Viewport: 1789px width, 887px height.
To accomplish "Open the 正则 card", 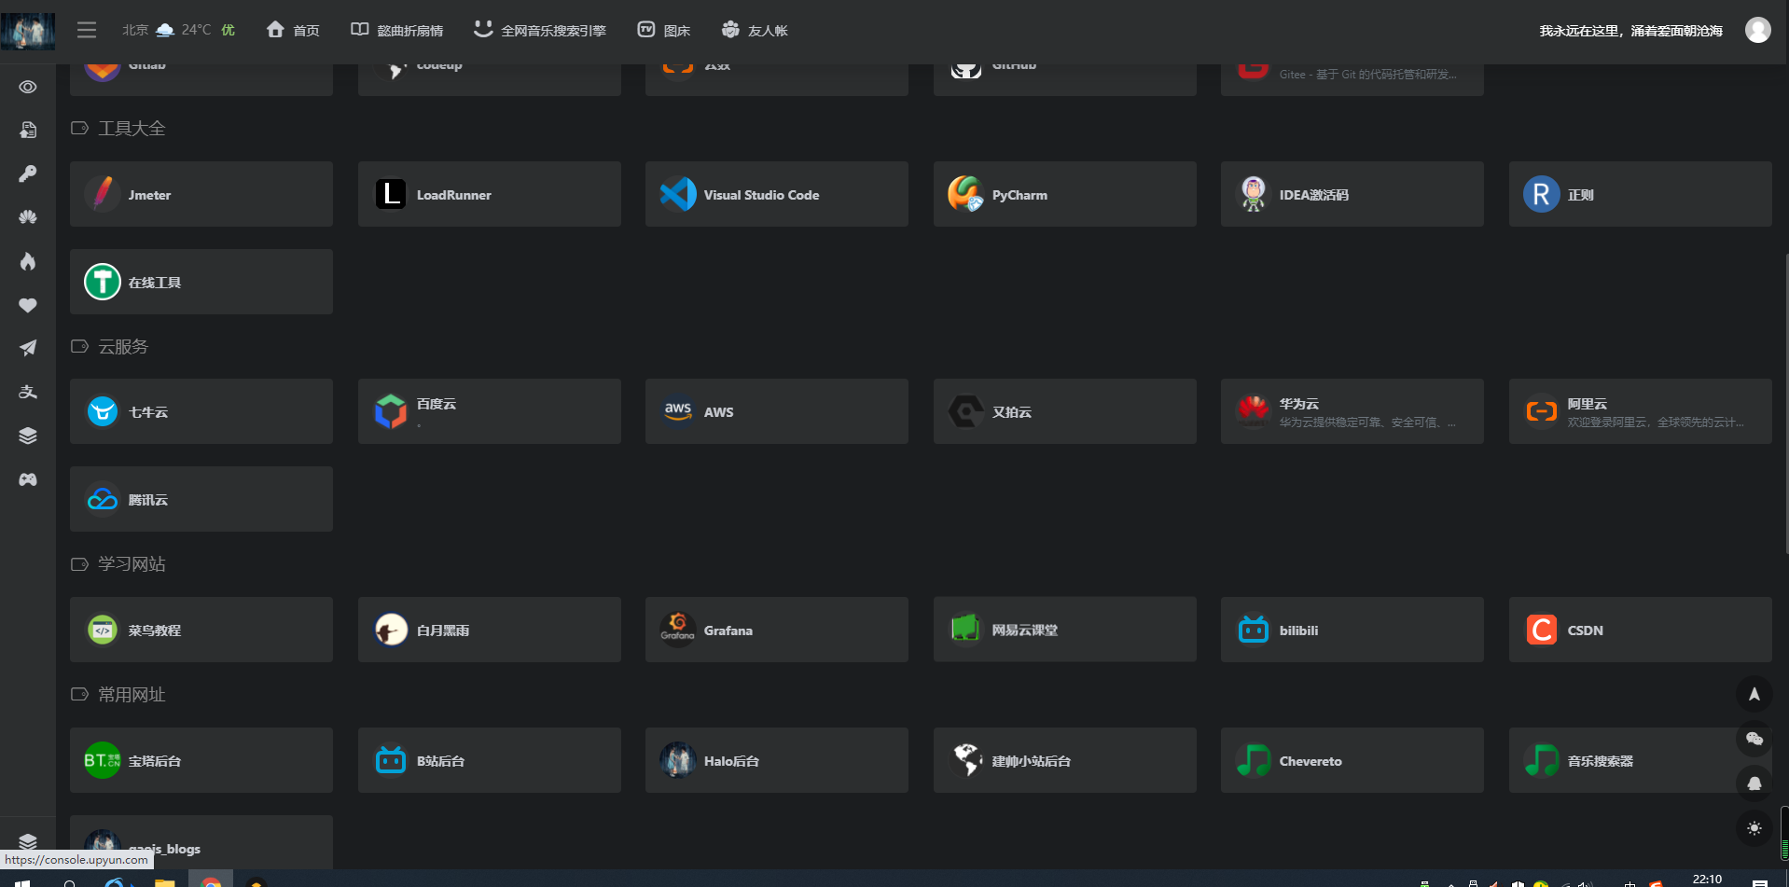I will pos(1641,194).
